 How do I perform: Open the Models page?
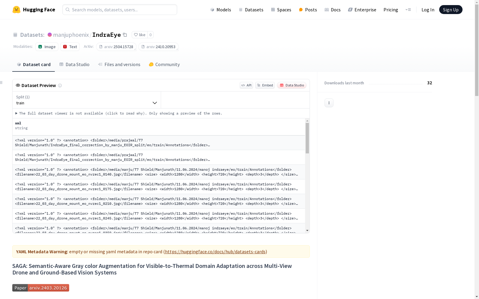pyautogui.click(x=221, y=10)
